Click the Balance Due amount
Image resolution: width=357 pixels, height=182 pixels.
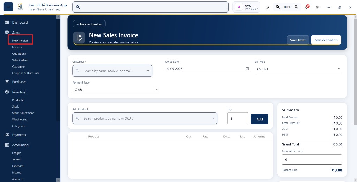[337, 170]
